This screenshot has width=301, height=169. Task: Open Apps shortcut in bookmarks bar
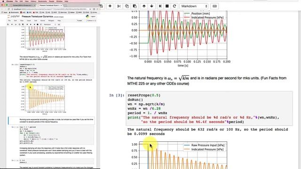[5, 13]
